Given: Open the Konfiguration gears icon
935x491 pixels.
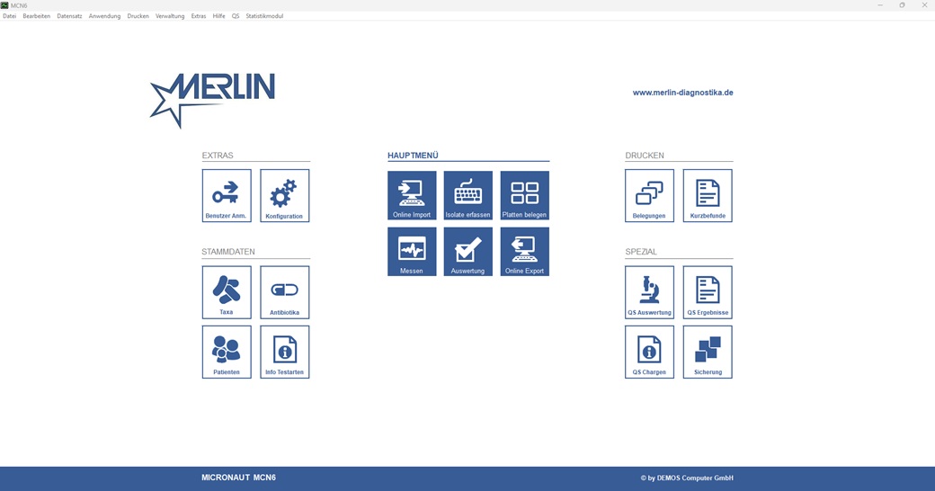Looking at the screenshot, I should point(284,195).
